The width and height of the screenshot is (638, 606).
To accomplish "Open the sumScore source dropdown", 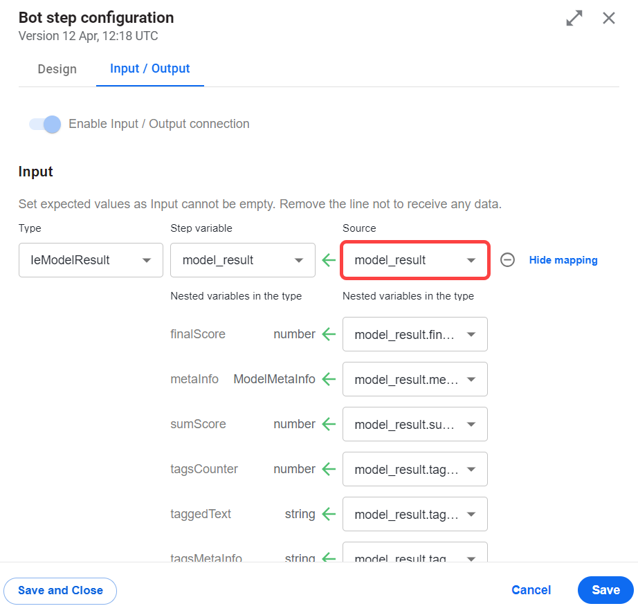I will (415, 424).
